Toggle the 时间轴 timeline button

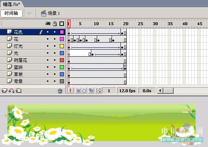(11, 13)
